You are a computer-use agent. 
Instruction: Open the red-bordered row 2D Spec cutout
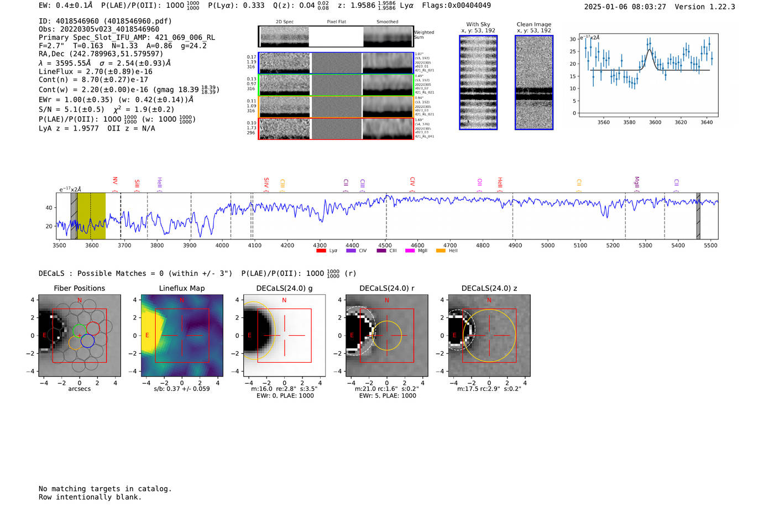coord(284,129)
